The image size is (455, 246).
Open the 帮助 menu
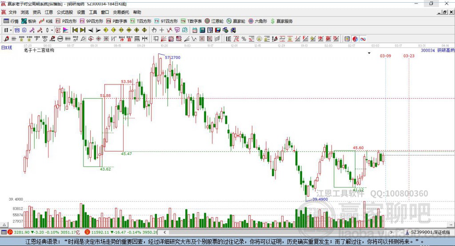[137, 12]
